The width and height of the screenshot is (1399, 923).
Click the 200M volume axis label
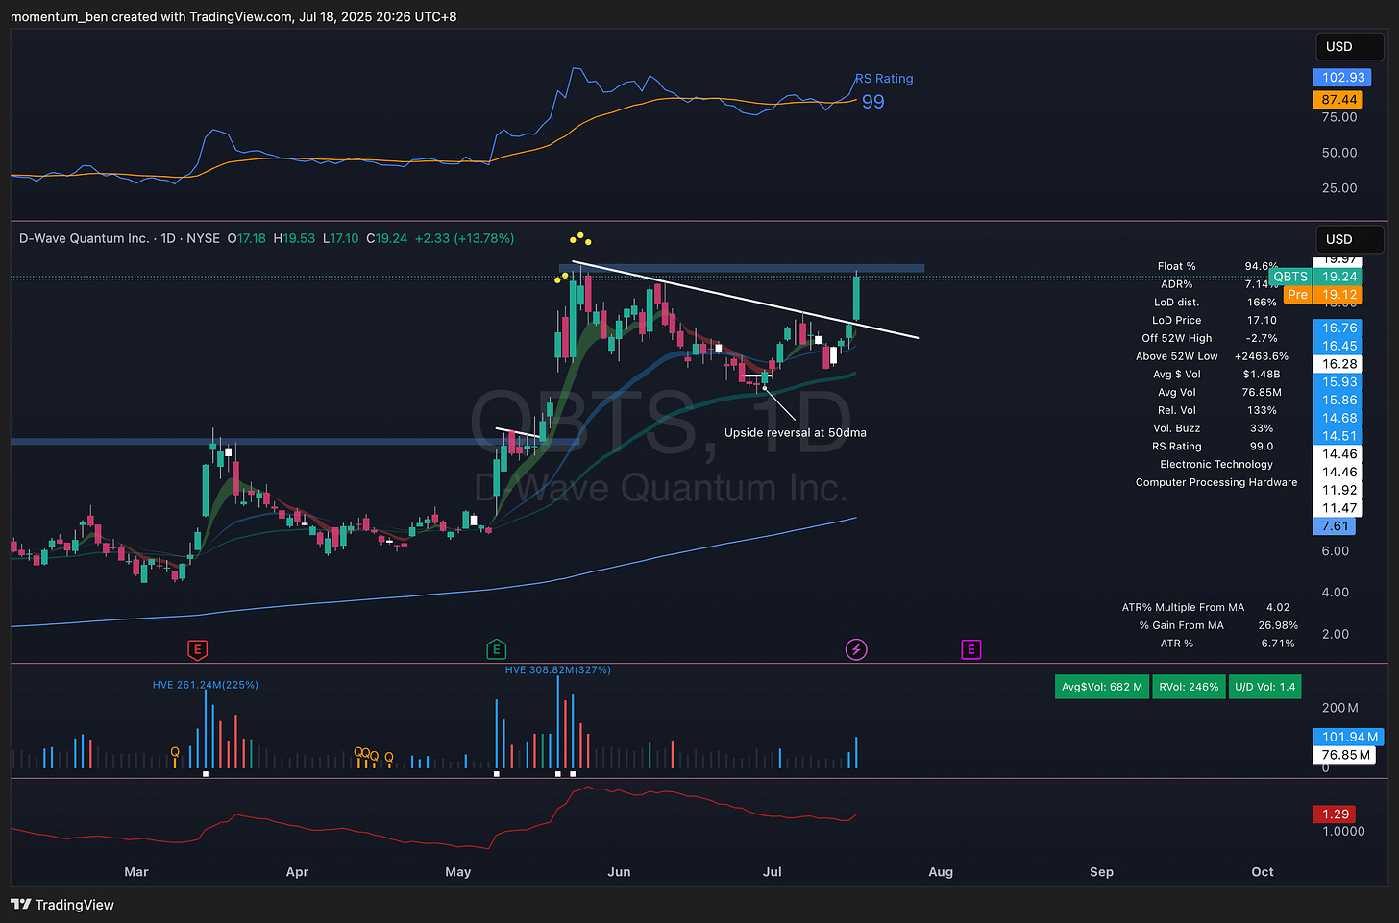point(1339,708)
